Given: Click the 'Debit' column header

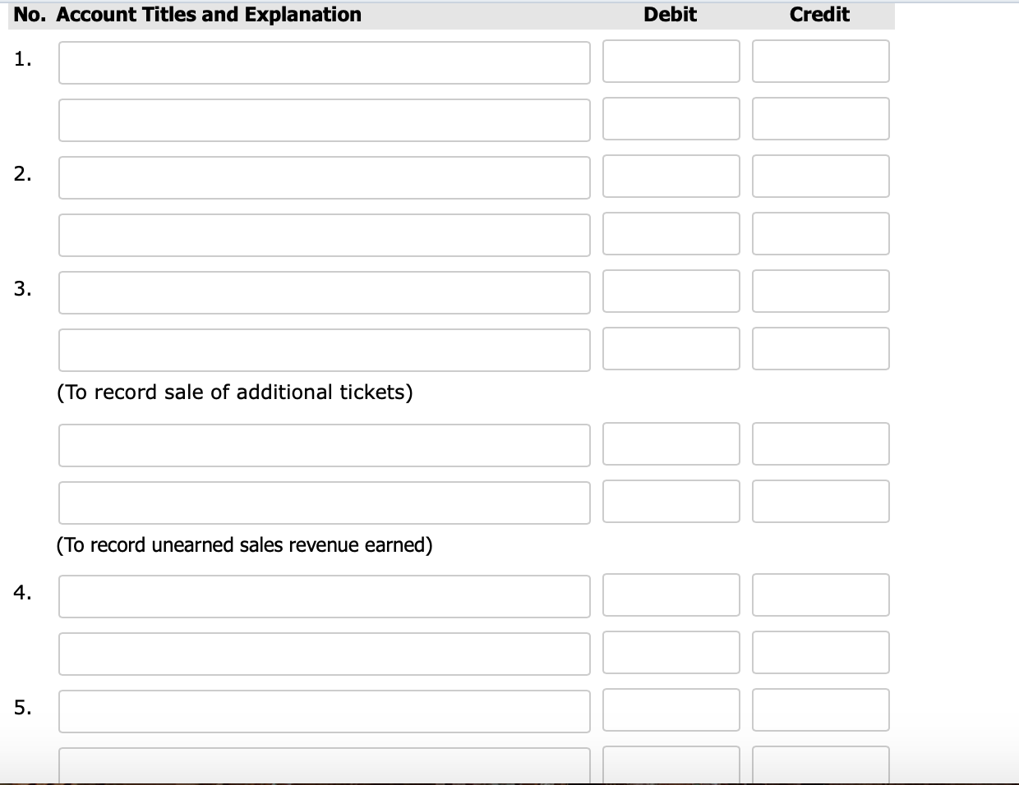Looking at the screenshot, I should [x=671, y=15].
